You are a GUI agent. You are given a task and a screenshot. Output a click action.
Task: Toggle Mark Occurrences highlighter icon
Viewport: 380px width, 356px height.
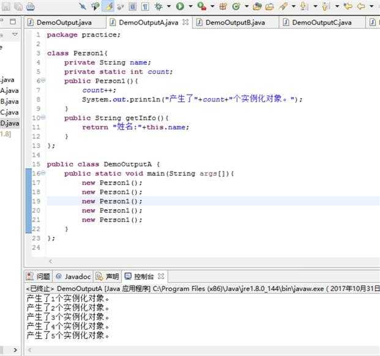tap(108, 6)
